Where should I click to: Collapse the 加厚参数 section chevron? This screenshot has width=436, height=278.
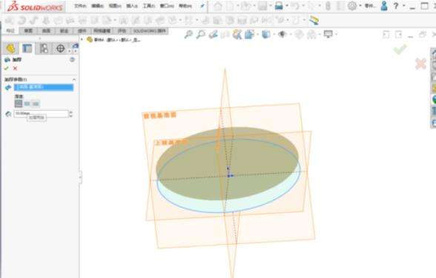coord(74,80)
